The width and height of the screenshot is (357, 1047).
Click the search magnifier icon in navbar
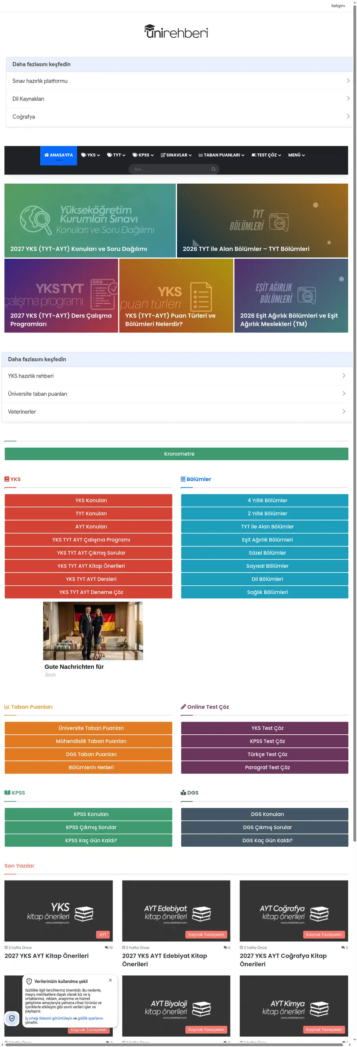coord(213,169)
